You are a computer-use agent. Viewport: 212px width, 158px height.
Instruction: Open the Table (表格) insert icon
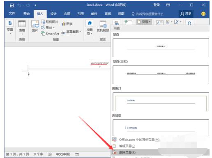pos(22,27)
